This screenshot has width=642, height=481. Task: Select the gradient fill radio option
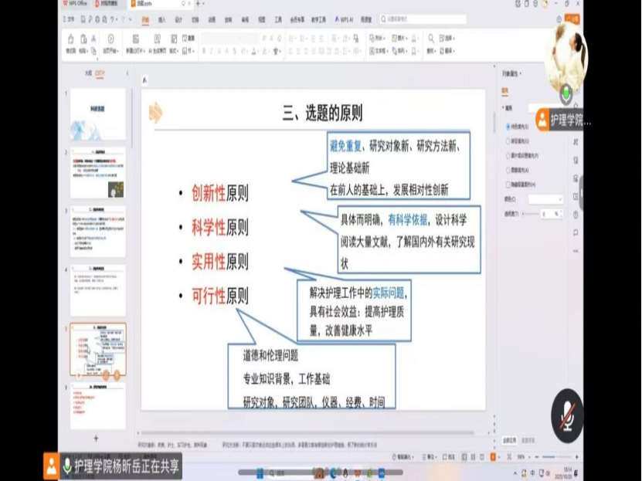508,141
